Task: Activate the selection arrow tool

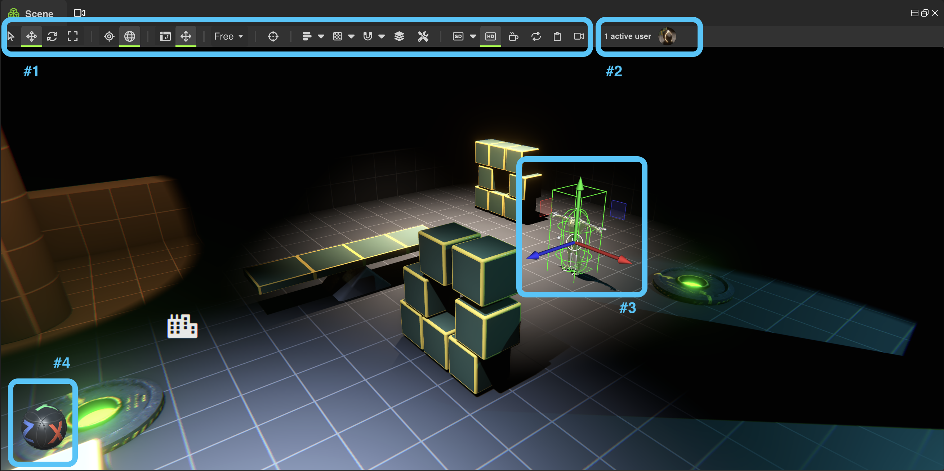Action: [11, 36]
